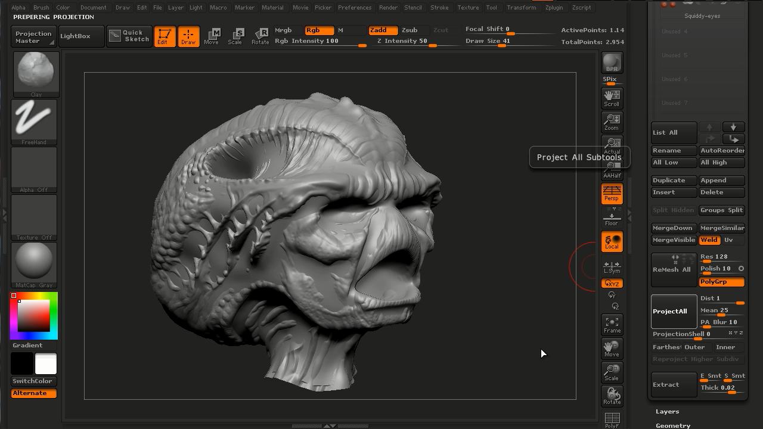Open the Zplugin menu
This screenshot has height=429, width=763.
coord(554,8)
